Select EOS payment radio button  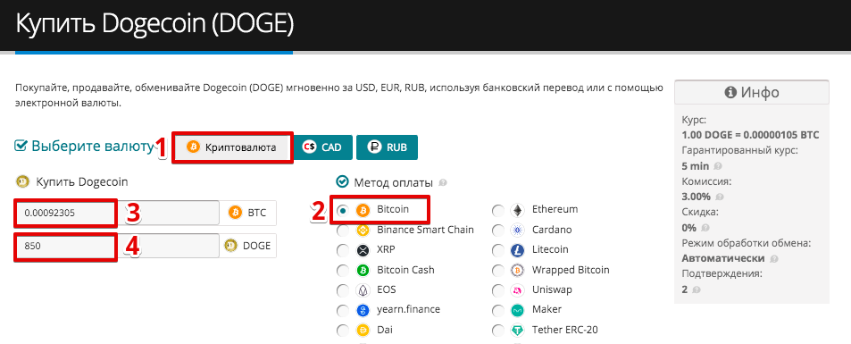point(343,290)
